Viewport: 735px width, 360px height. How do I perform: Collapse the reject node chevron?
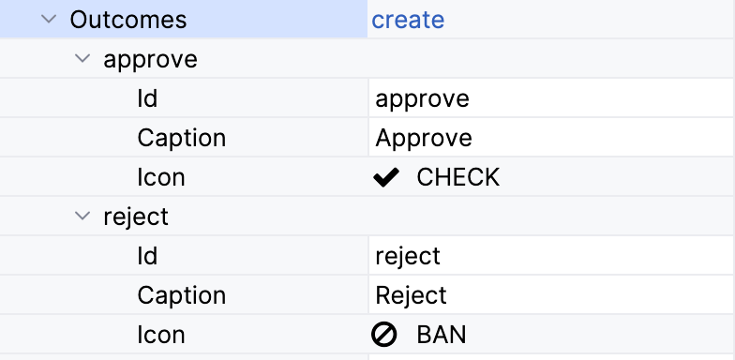(82, 216)
